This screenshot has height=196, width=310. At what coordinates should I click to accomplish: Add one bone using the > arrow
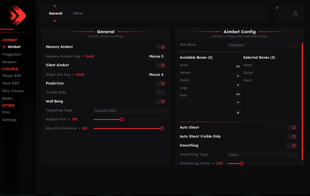[x=238, y=76]
